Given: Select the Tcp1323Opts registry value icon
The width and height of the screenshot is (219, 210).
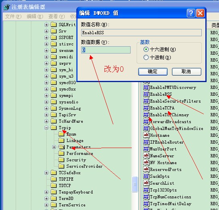Looking at the screenshot, I should pyautogui.click(x=146, y=190).
